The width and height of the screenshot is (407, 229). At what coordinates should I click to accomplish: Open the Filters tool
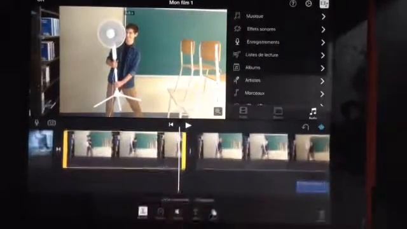pyautogui.click(x=213, y=214)
